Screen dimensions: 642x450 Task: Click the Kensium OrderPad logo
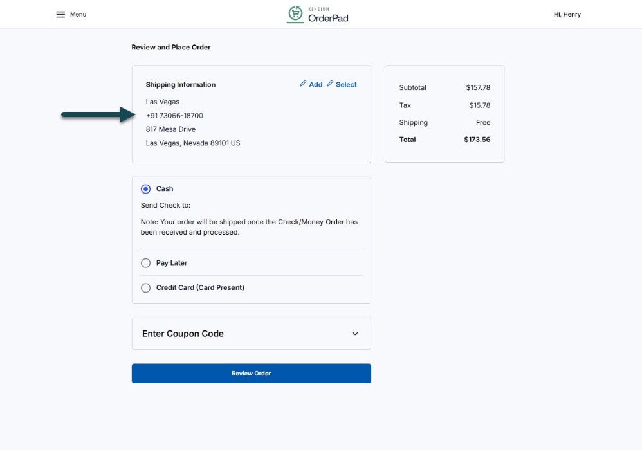coord(317,14)
